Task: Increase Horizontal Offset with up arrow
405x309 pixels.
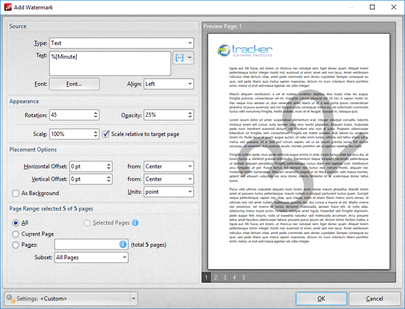Action: coord(109,165)
